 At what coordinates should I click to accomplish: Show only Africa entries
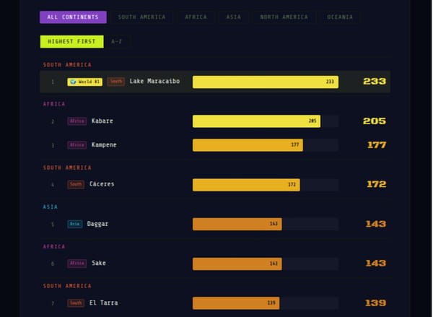tap(196, 17)
